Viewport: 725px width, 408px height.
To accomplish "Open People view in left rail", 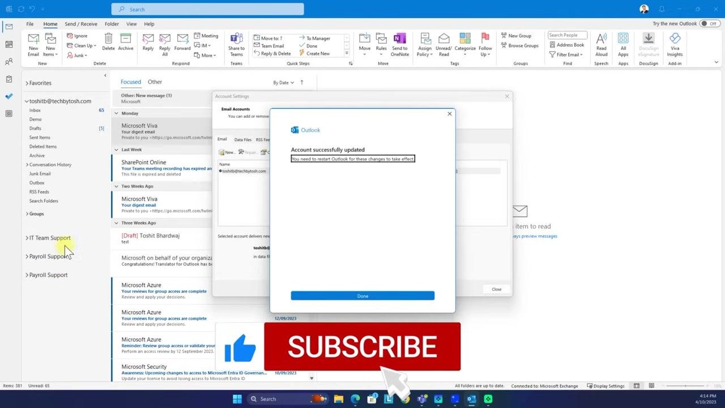I will click(x=8, y=62).
